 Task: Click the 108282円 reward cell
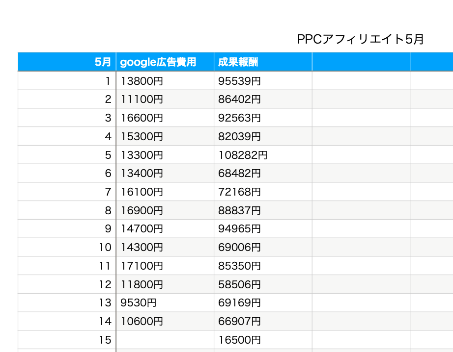[x=263, y=155]
